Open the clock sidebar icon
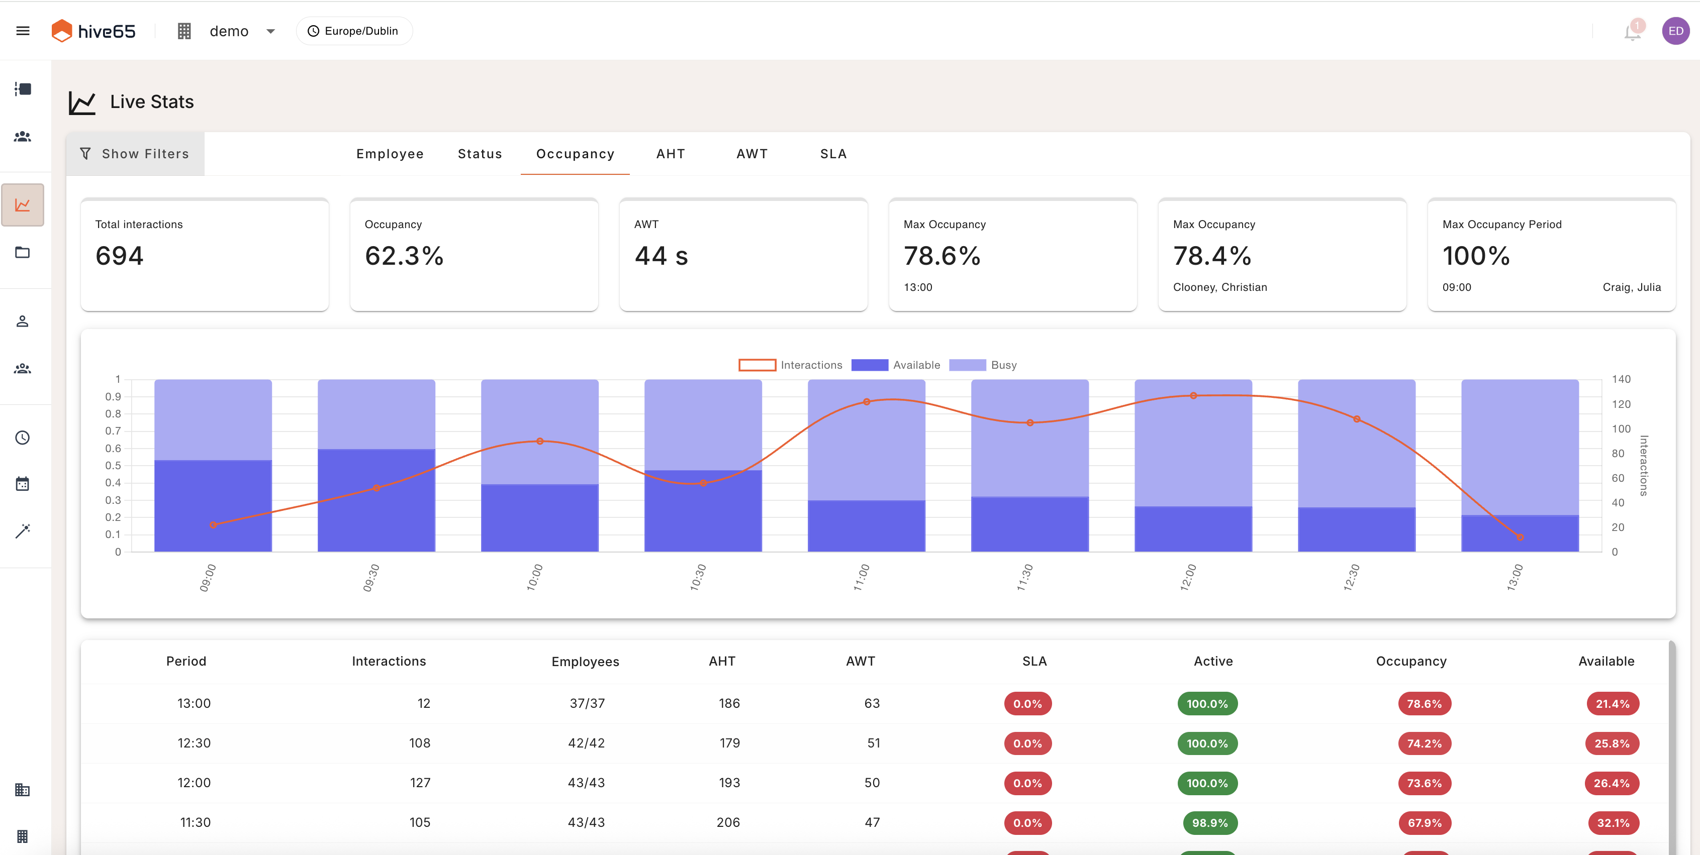The image size is (1700, 855). (23, 438)
